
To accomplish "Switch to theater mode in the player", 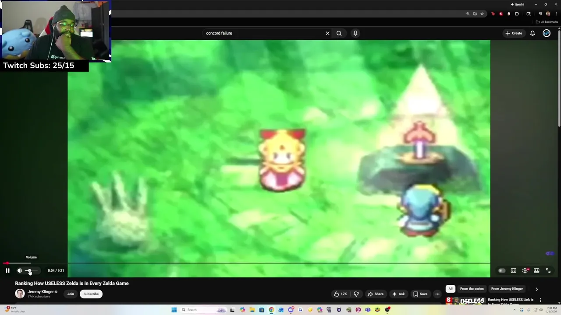I will 536,271.
